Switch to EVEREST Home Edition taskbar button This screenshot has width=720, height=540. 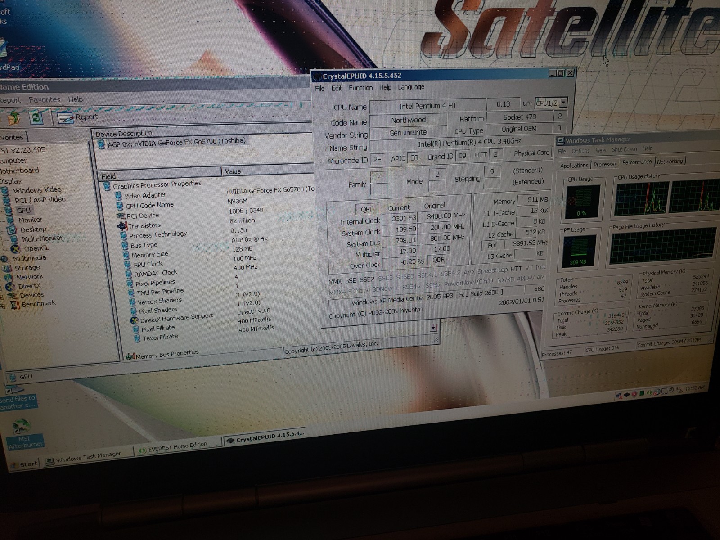tap(178, 446)
